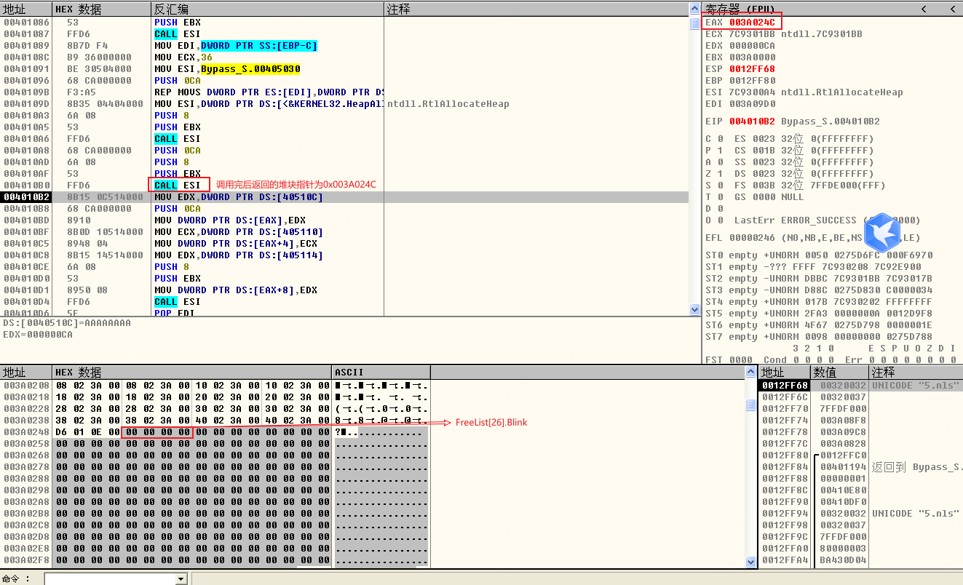
Task: Select instruction MOV ECX,36
Action: click(183, 57)
